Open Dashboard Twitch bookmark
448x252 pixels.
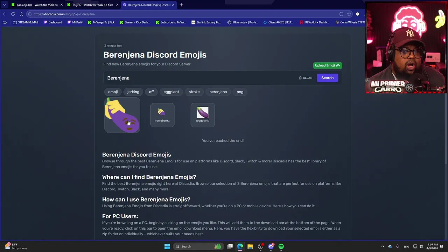pos(53,22)
